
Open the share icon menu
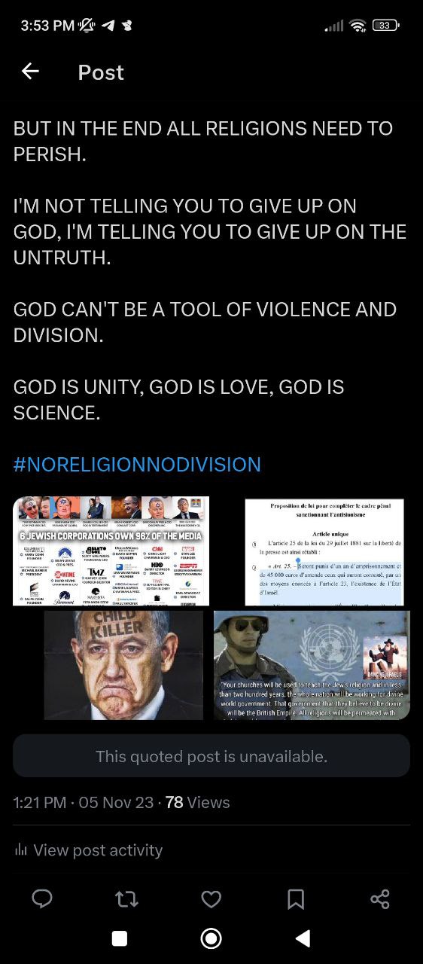pos(381,898)
